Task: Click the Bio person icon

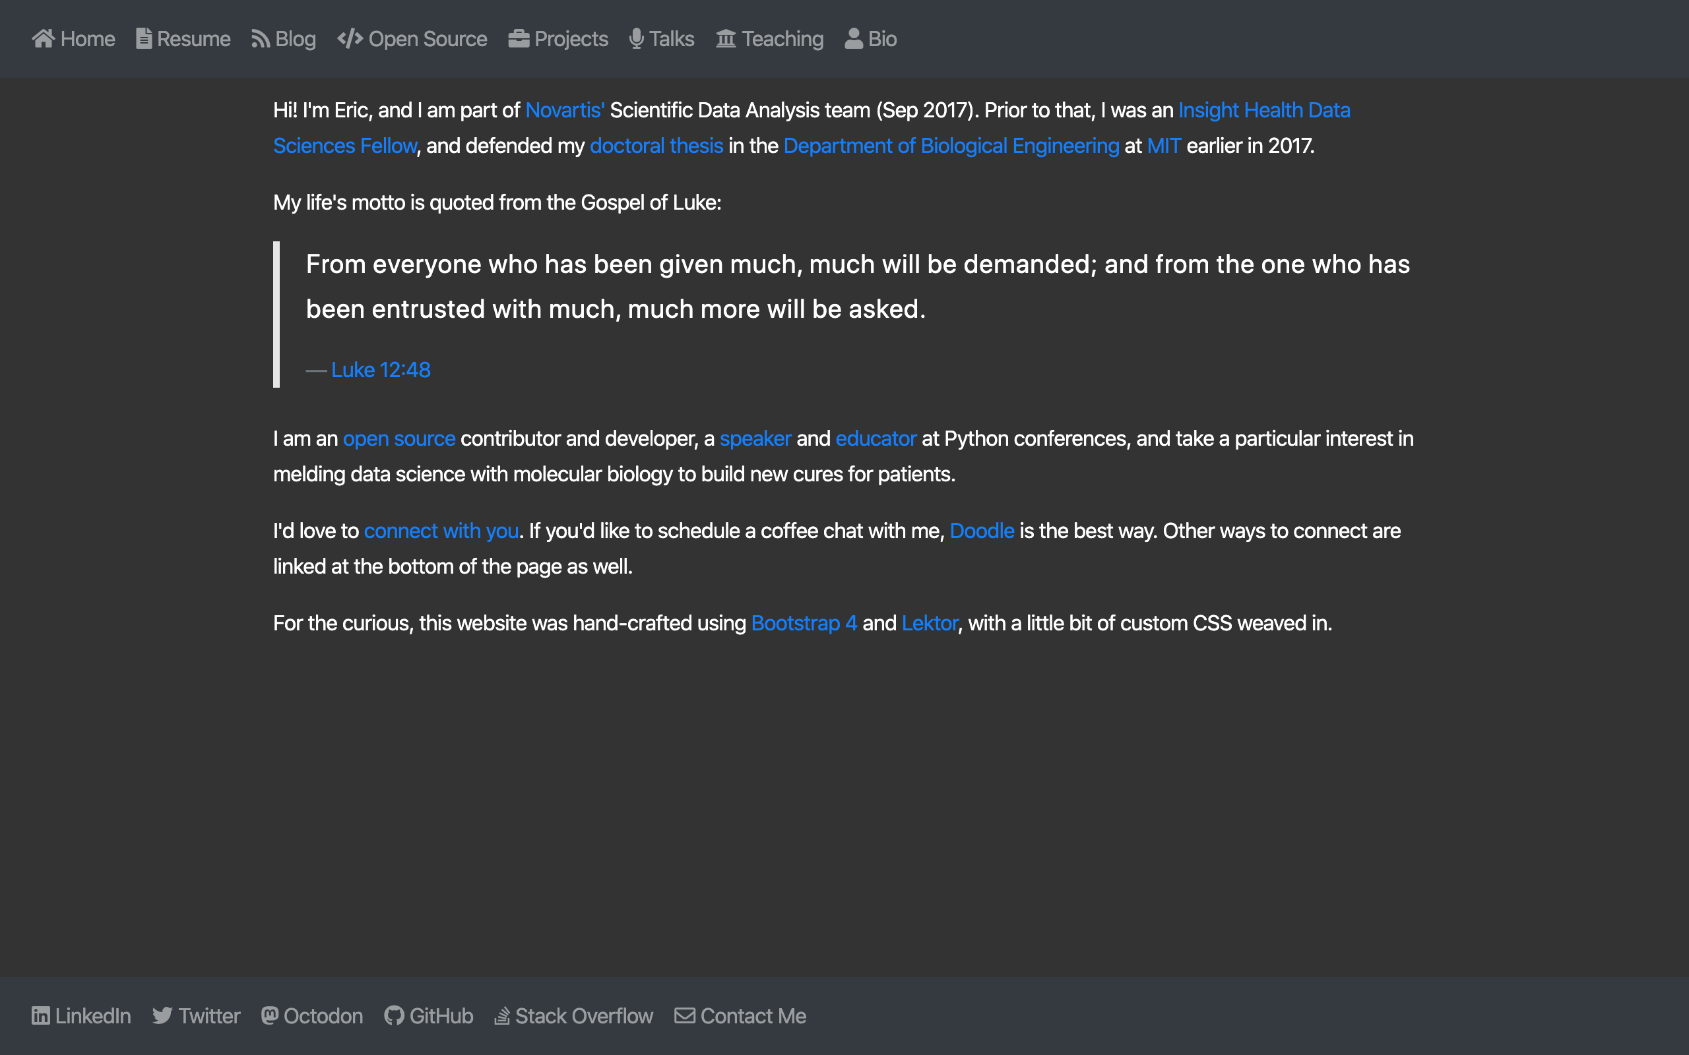Action: [x=854, y=38]
